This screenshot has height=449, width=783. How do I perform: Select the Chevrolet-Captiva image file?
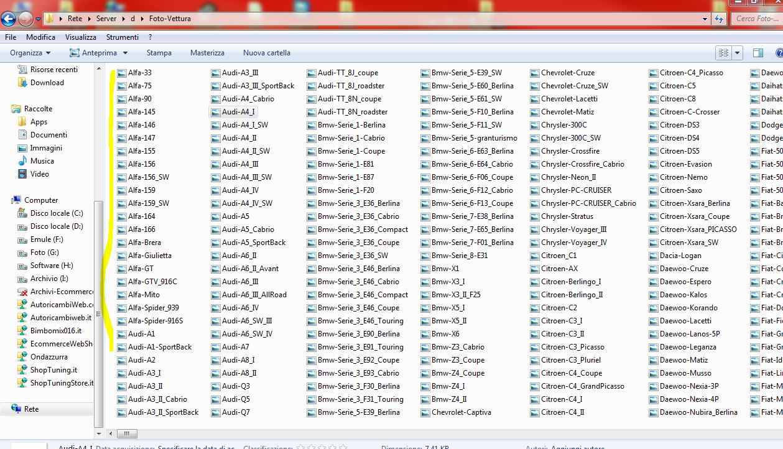pyautogui.click(x=456, y=412)
